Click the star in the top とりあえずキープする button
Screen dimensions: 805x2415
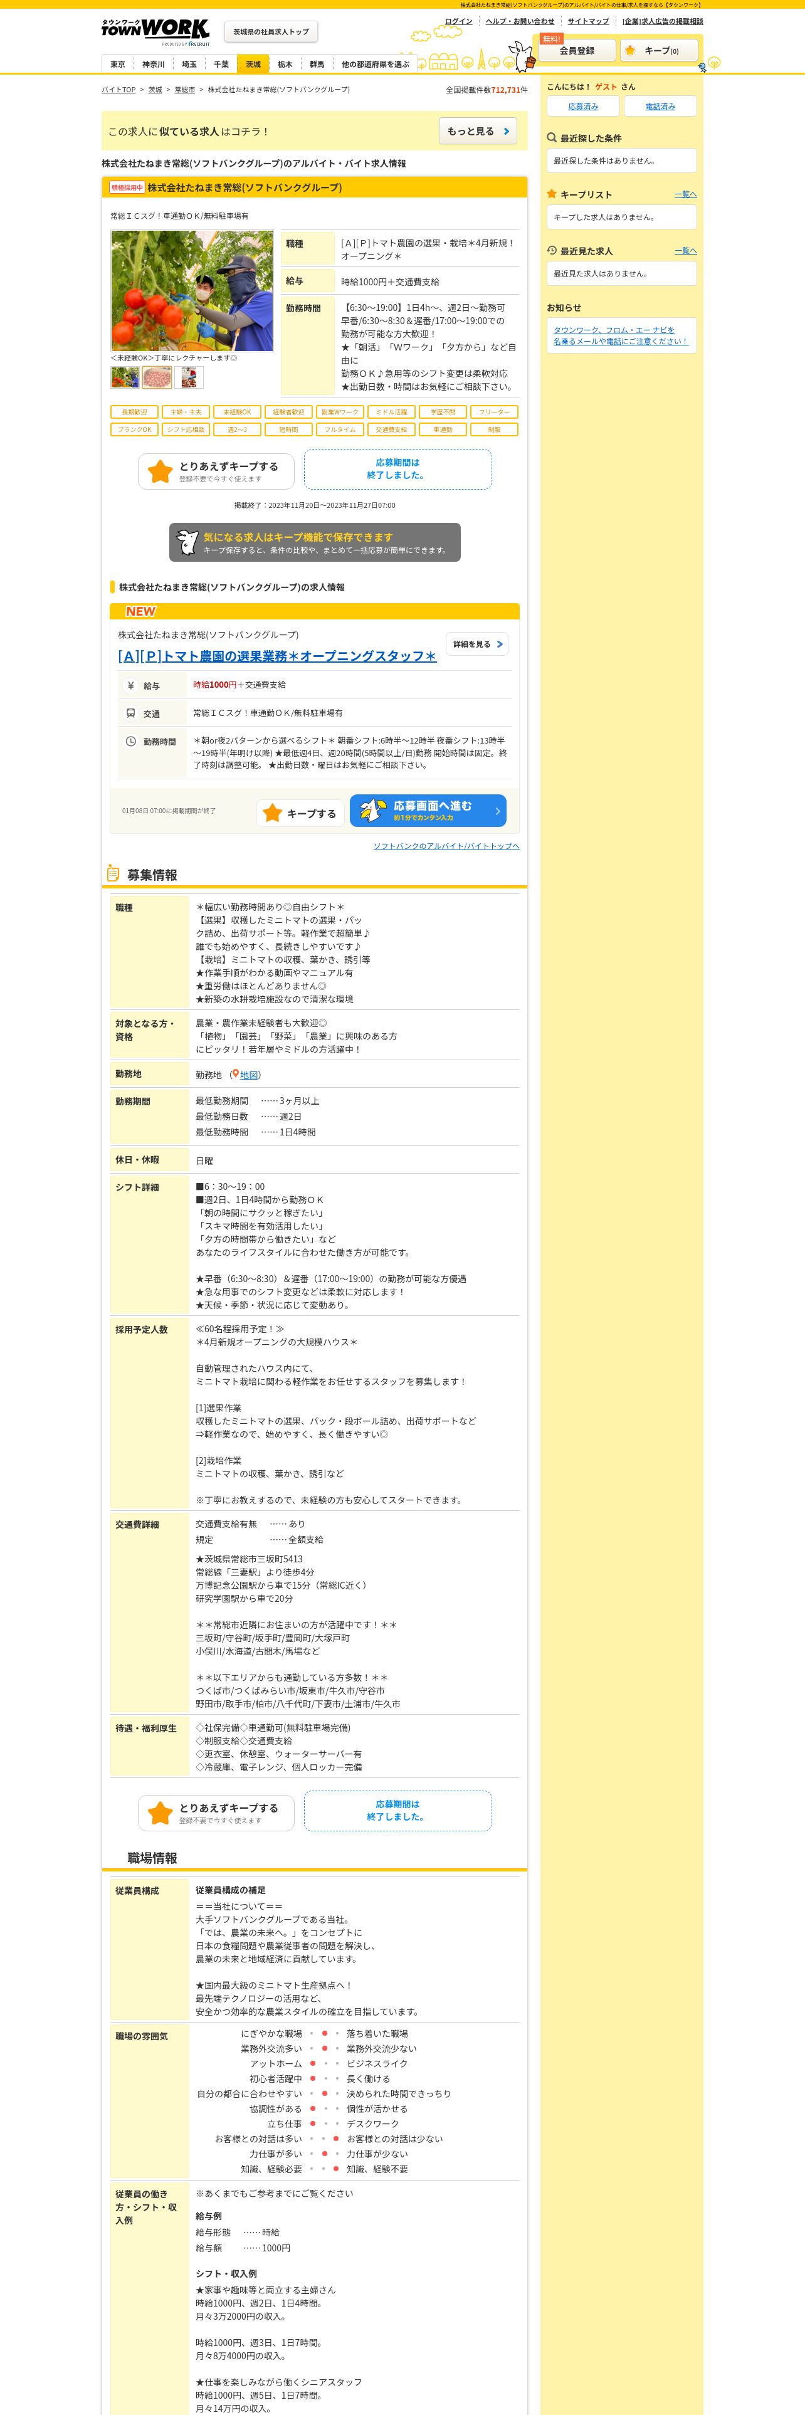pos(160,471)
